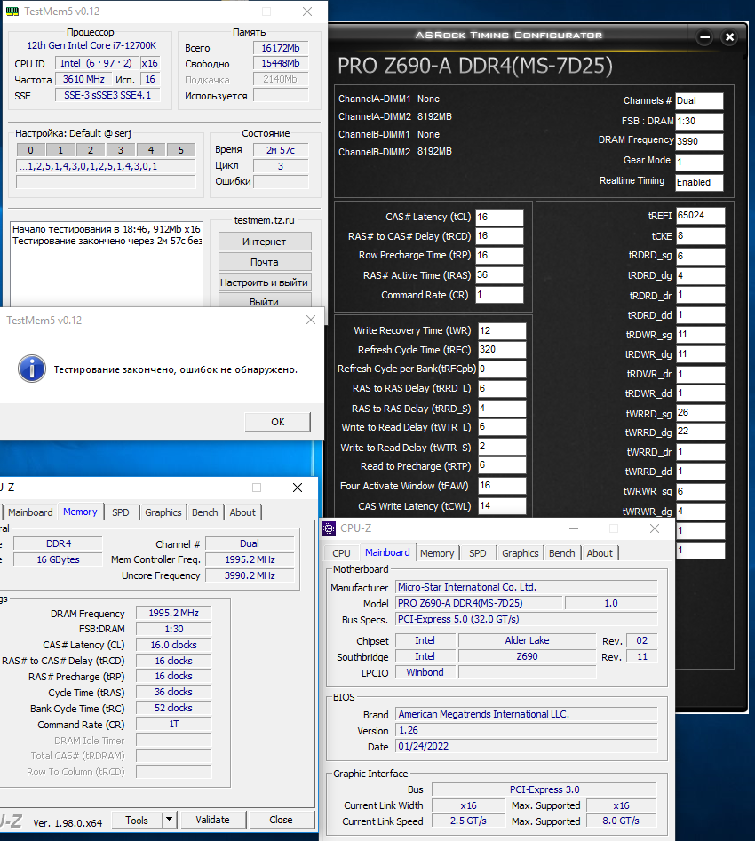Click the Интернет button in TestMem5

265,242
